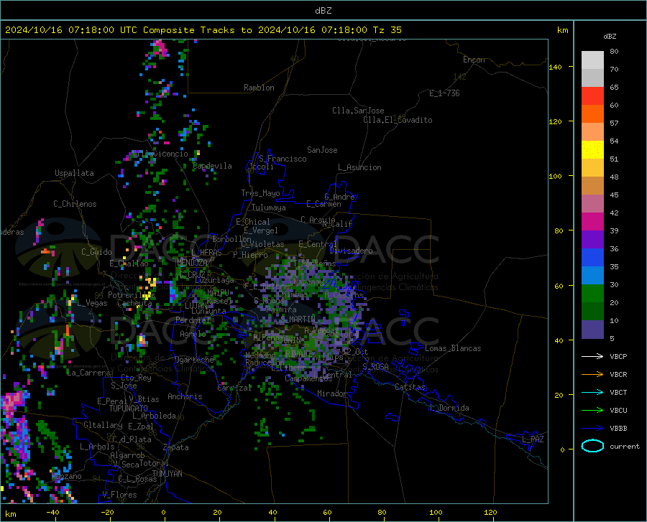Select the 45 dBZ mauve pink swatch
The image size is (647, 522).
pos(592,204)
